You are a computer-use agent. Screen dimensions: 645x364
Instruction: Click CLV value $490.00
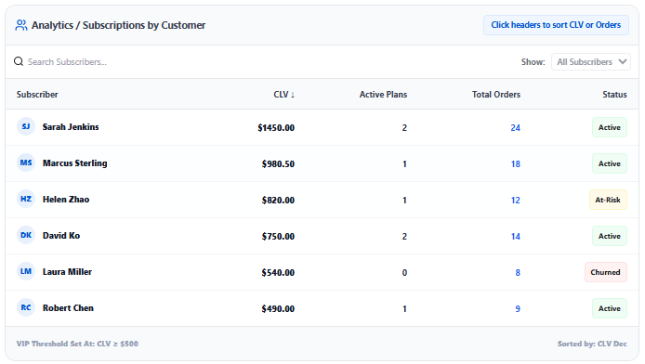(x=278, y=308)
